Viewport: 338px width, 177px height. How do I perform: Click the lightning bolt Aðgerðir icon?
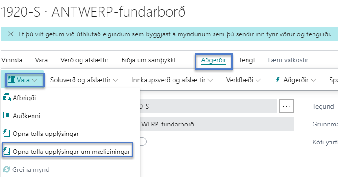[x=278, y=80]
